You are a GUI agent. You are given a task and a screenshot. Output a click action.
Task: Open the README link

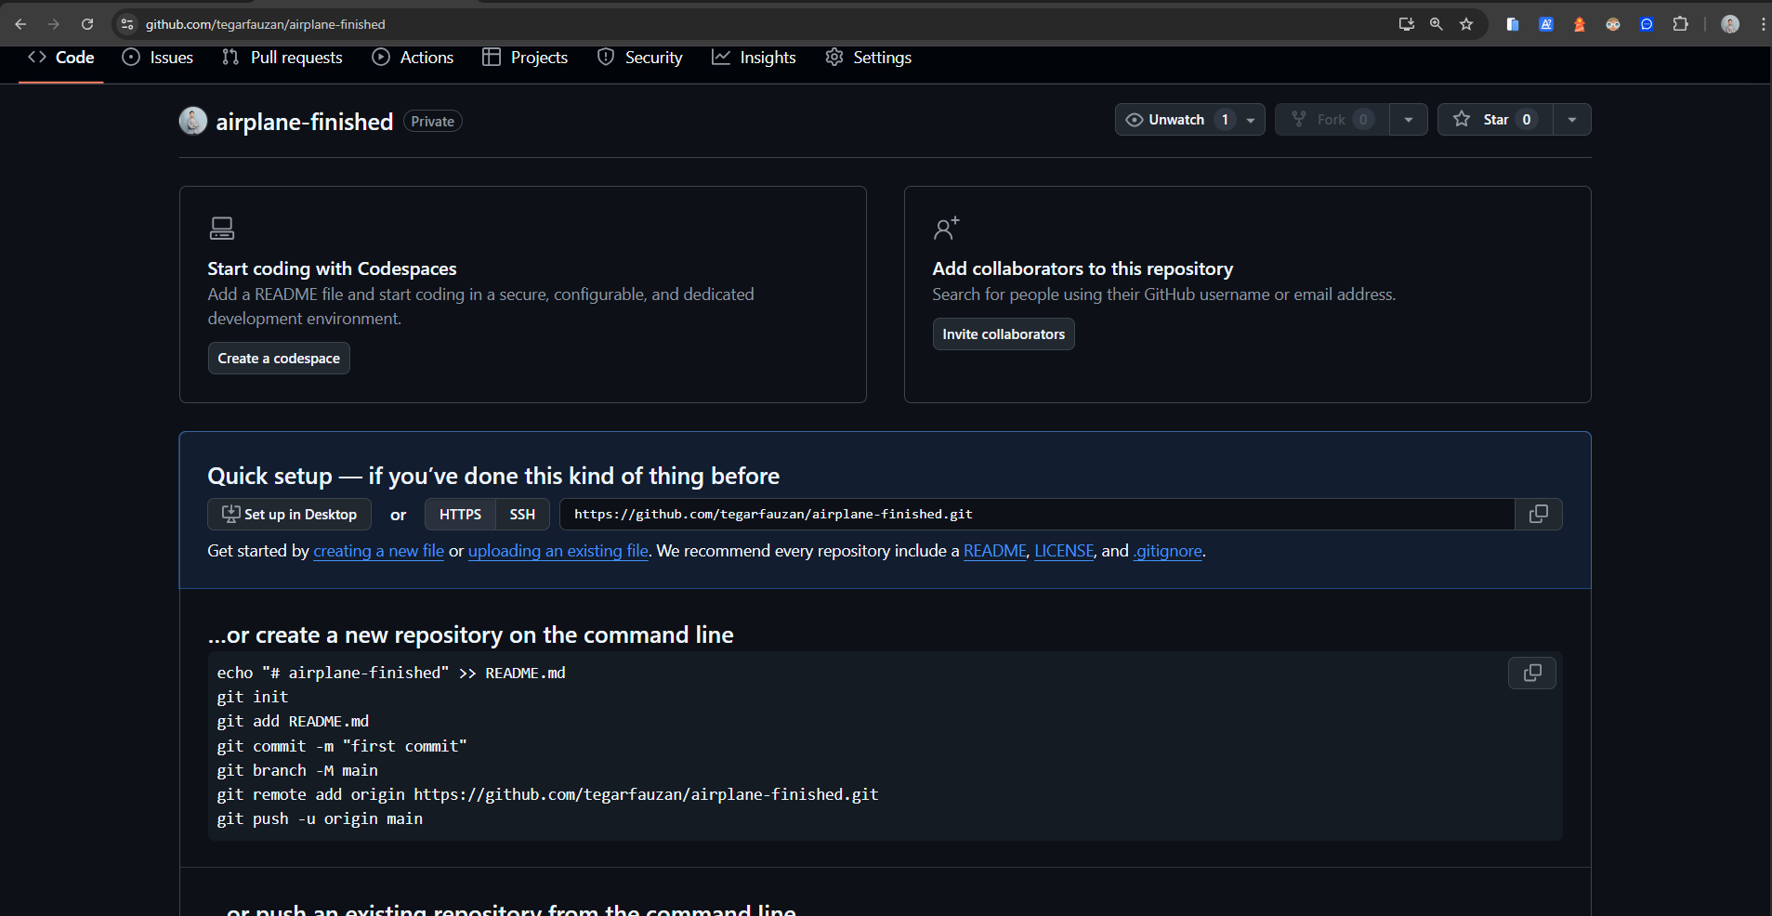coord(994,551)
